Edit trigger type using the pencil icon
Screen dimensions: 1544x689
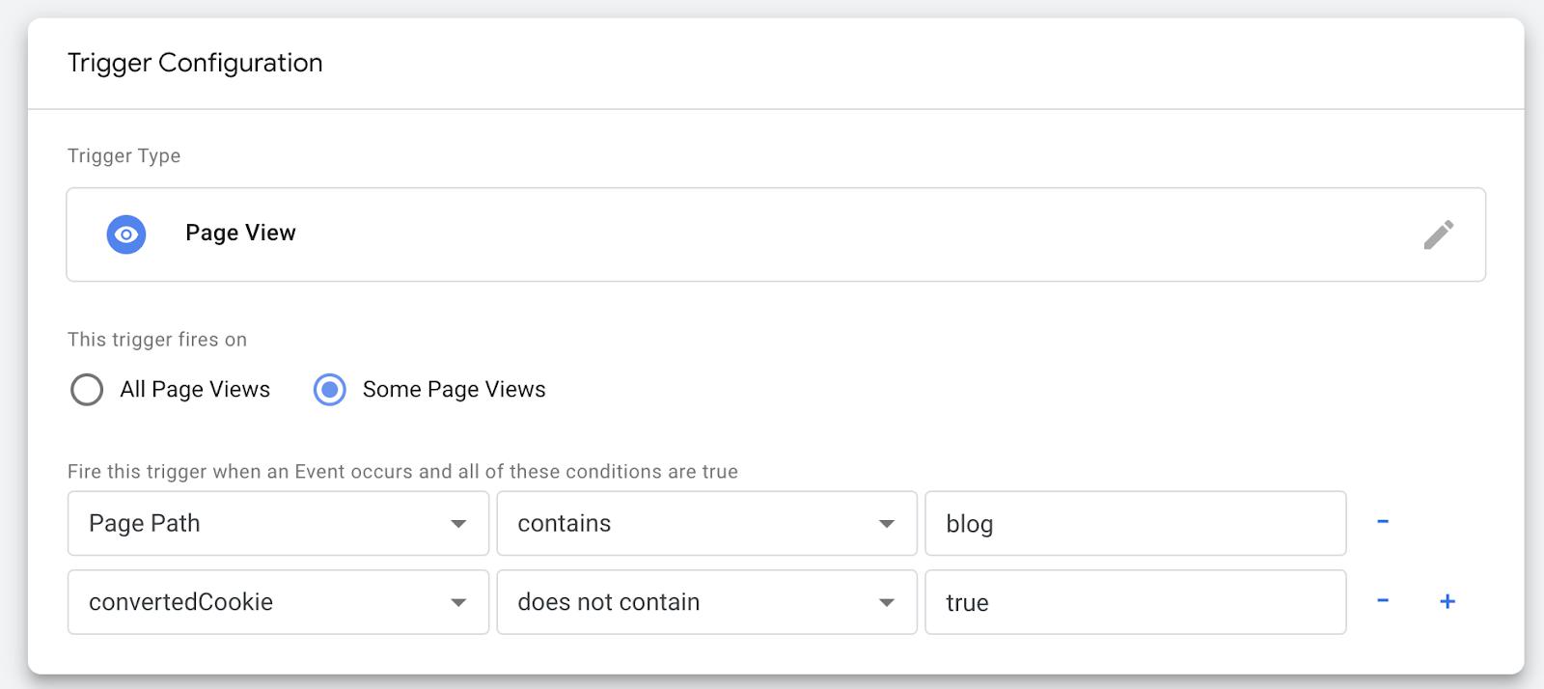click(1438, 234)
